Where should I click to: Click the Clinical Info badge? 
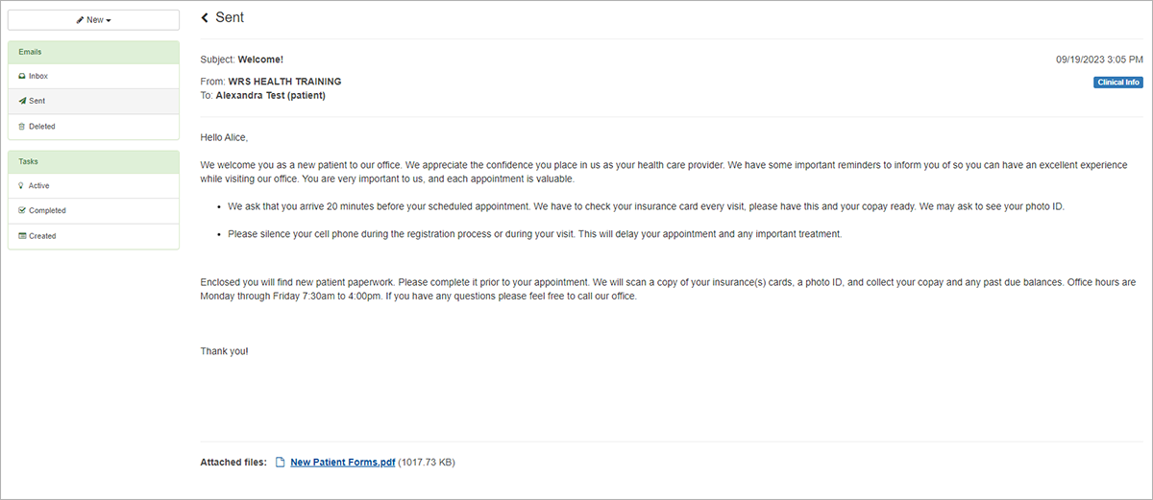coord(1118,83)
